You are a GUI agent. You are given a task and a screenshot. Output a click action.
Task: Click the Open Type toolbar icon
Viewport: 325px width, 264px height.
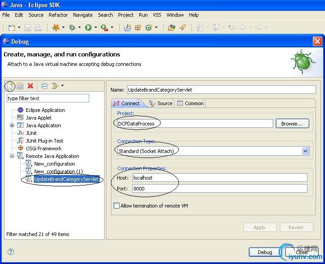[172, 28]
